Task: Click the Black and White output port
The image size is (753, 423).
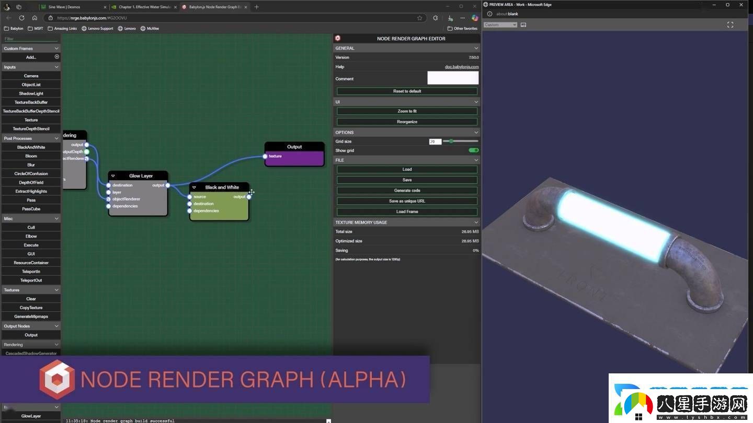Action: tap(249, 197)
